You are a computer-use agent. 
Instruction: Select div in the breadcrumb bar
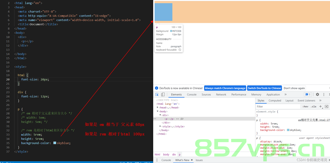(174, 155)
